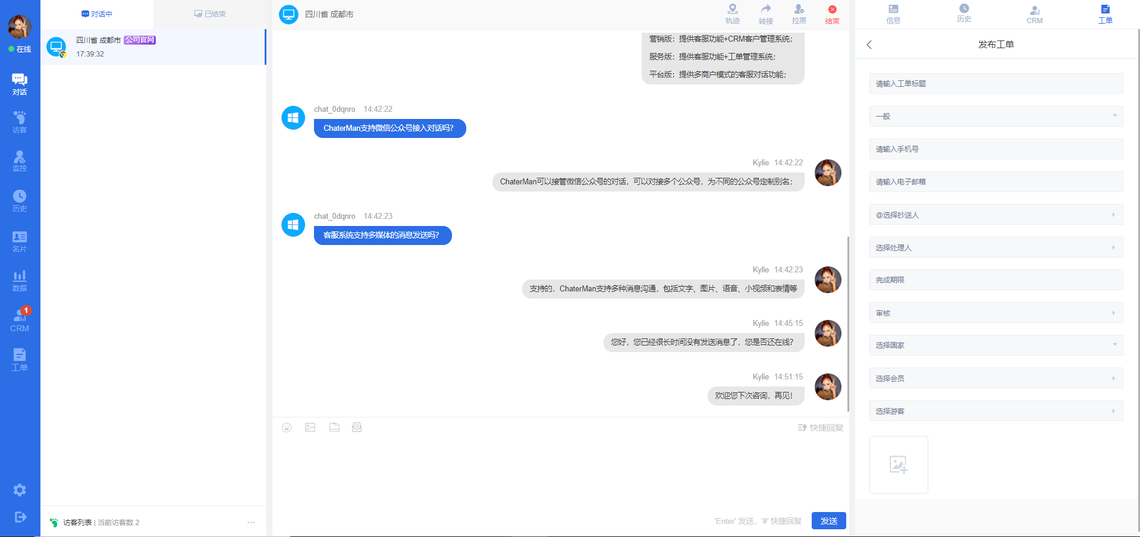Click the more options dots by visitor list
Screen dimensions: 1140x537
click(x=251, y=522)
